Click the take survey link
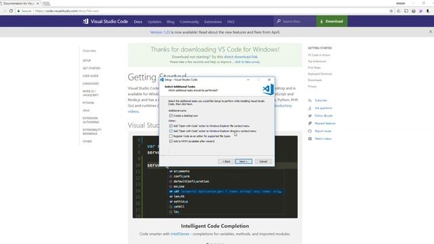The height and width of the screenshot is (244, 434). (x=247, y=62)
